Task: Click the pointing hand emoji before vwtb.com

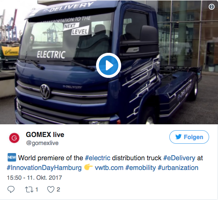Action: [x=88, y=167]
